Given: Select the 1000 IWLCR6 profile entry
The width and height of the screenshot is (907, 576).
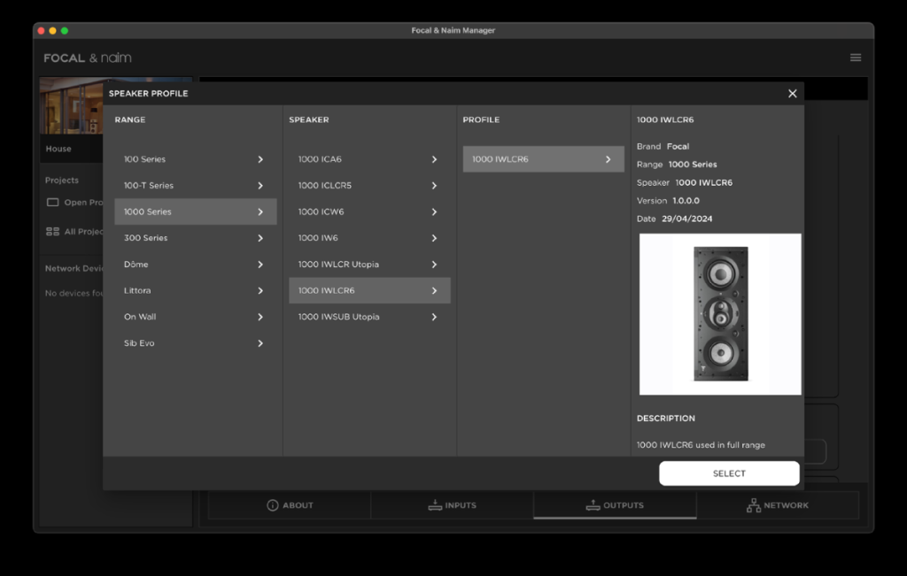Looking at the screenshot, I should (544, 159).
